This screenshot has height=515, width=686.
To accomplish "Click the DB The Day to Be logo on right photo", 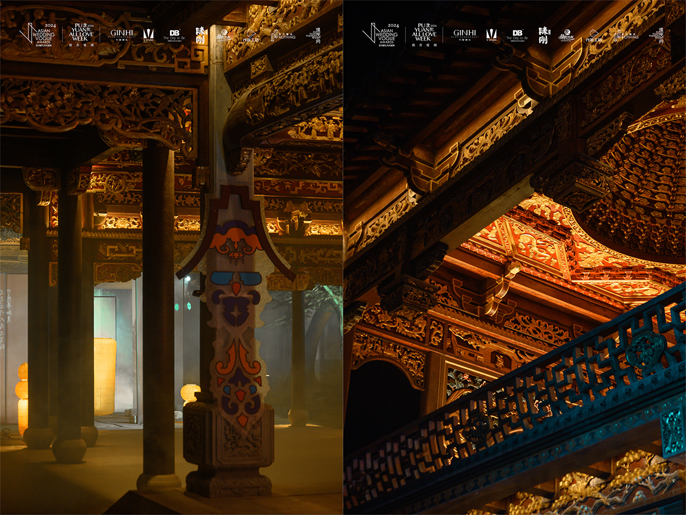I will 517,35.
